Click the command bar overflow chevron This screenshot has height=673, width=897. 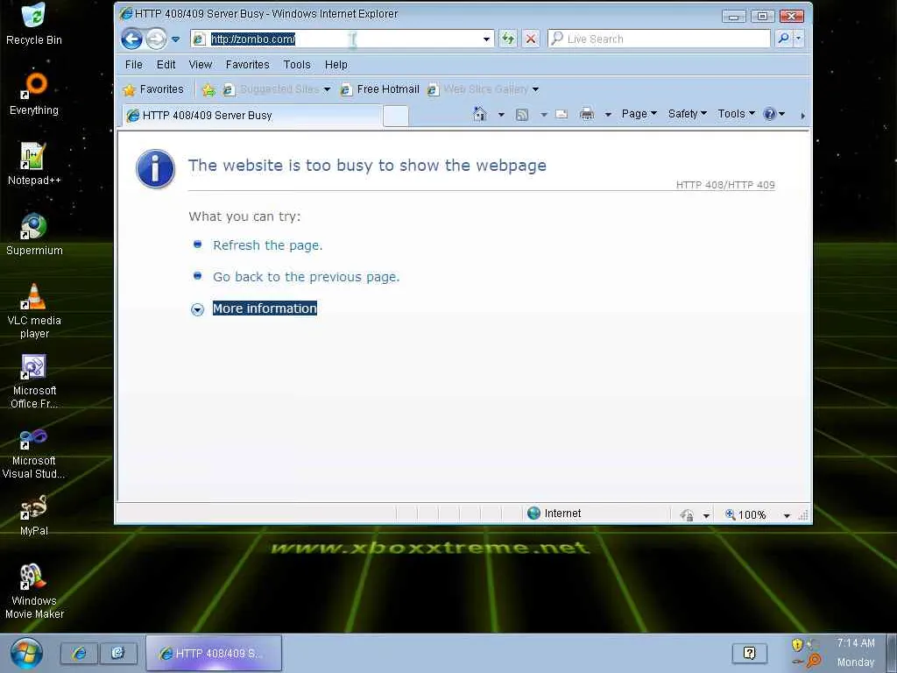point(802,115)
